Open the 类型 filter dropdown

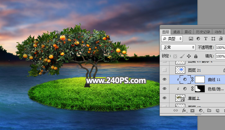point(172,39)
